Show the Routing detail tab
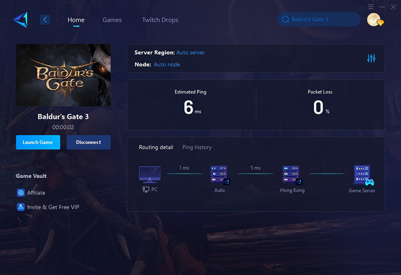 pos(156,147)
